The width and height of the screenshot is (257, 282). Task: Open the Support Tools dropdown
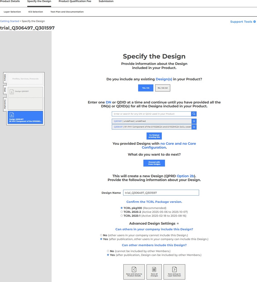point(243,22)
